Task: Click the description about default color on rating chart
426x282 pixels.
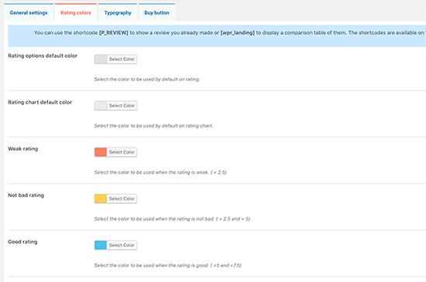Action: tap(153, 126)
